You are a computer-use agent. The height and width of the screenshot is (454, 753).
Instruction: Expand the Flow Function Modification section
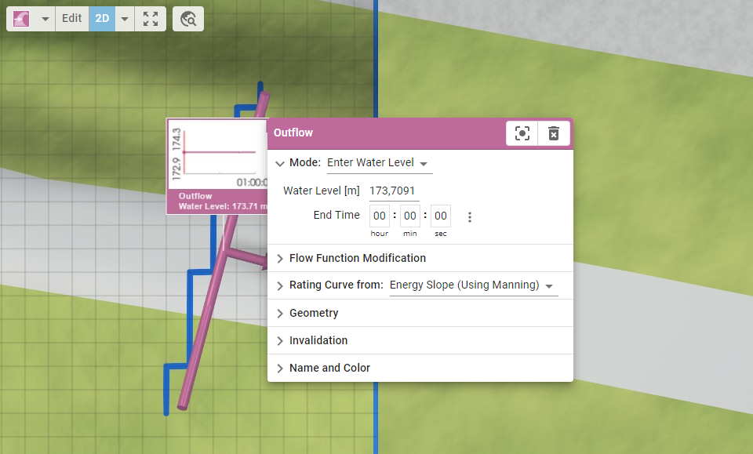coord(357,258)
